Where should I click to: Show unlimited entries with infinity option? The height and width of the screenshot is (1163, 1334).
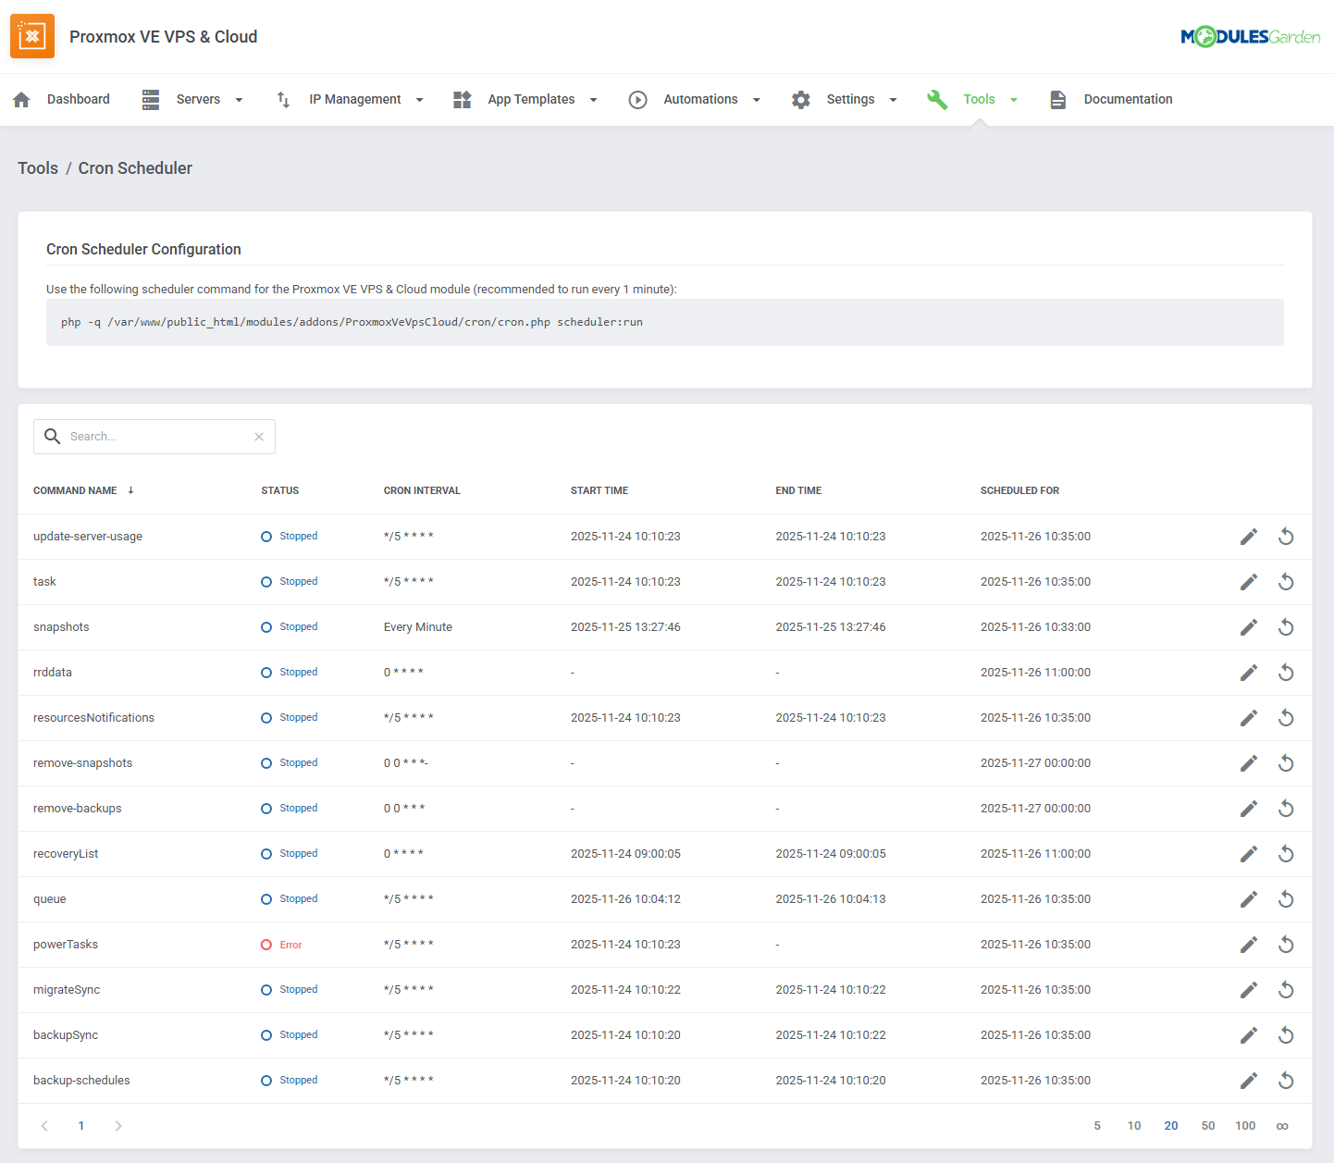click(x=1282, y=1126)
